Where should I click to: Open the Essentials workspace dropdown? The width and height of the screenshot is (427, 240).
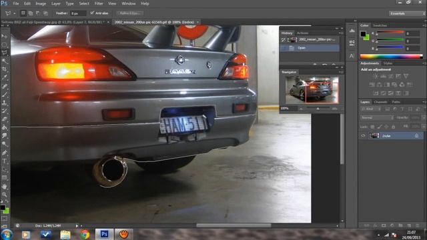point(407,13)
